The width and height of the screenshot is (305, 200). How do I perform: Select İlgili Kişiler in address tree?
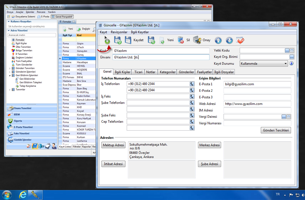pos(20,43)
